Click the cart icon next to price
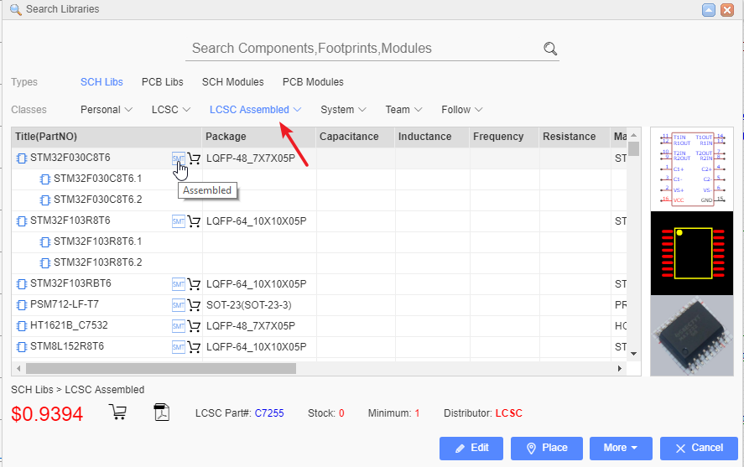This screenshot has width=744, height=467. click(x=117, y=412)
